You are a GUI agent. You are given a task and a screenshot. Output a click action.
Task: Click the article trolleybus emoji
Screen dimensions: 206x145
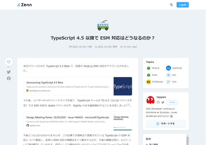click(103, 25)
